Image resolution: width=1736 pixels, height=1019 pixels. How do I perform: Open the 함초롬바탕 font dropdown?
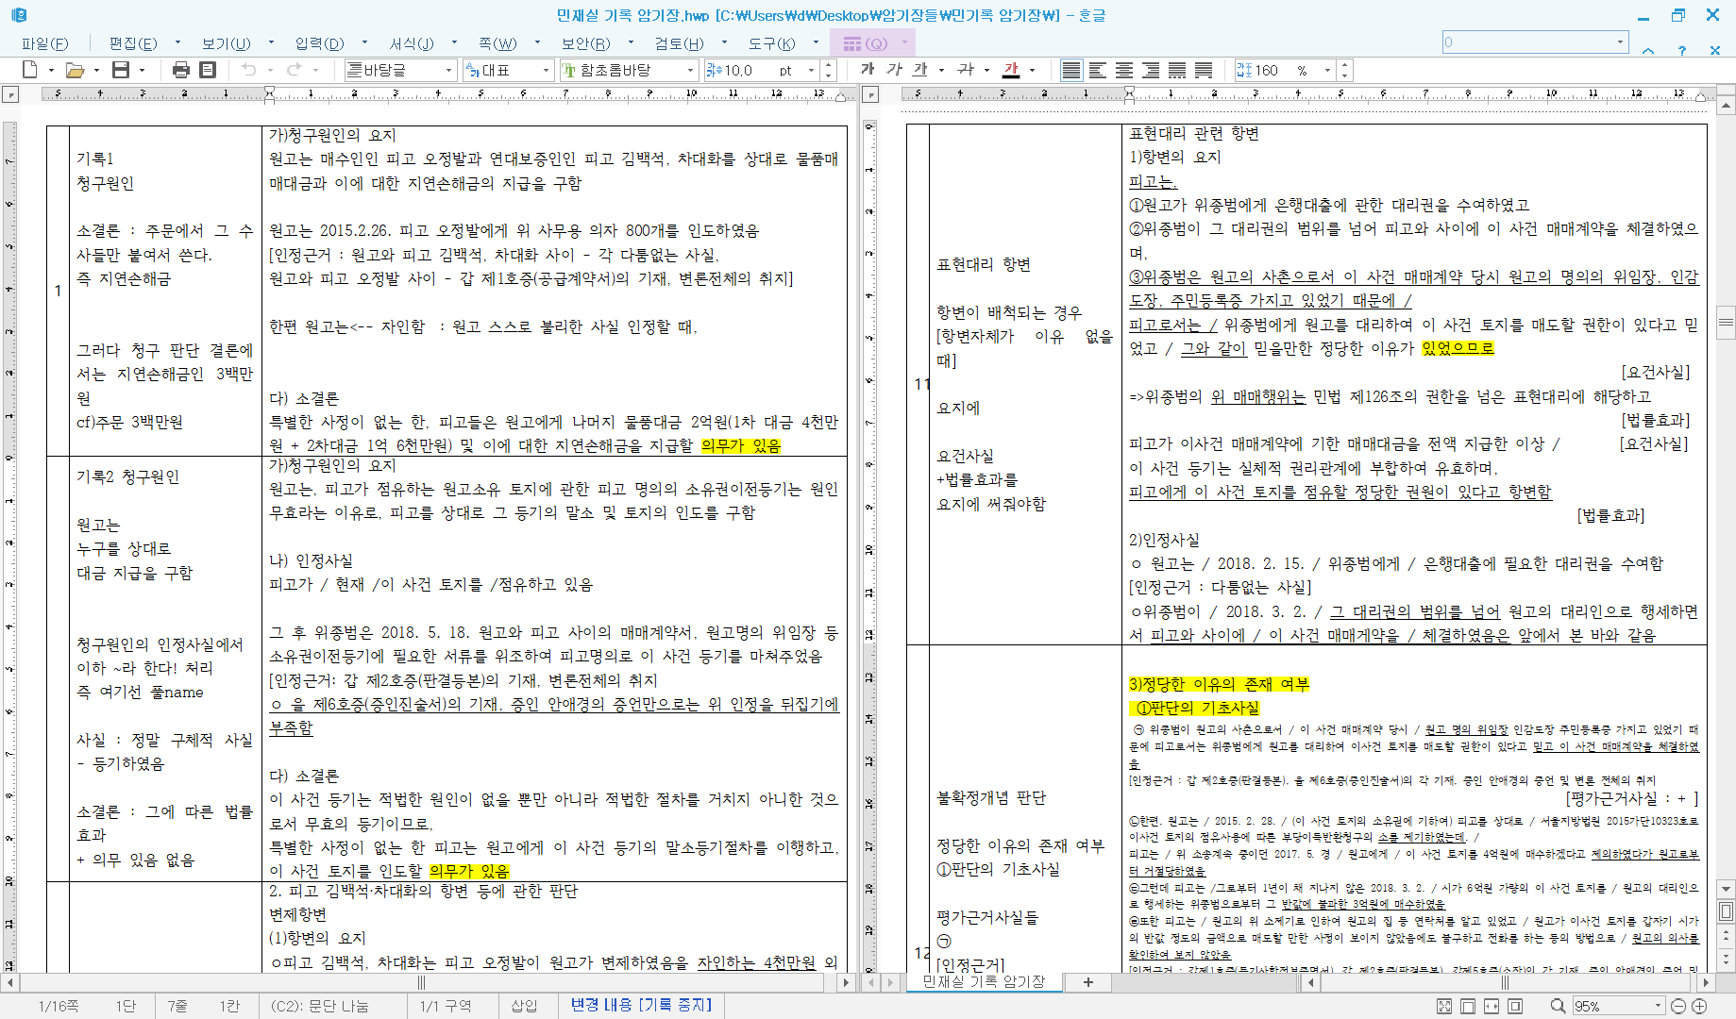coord(690,70)
